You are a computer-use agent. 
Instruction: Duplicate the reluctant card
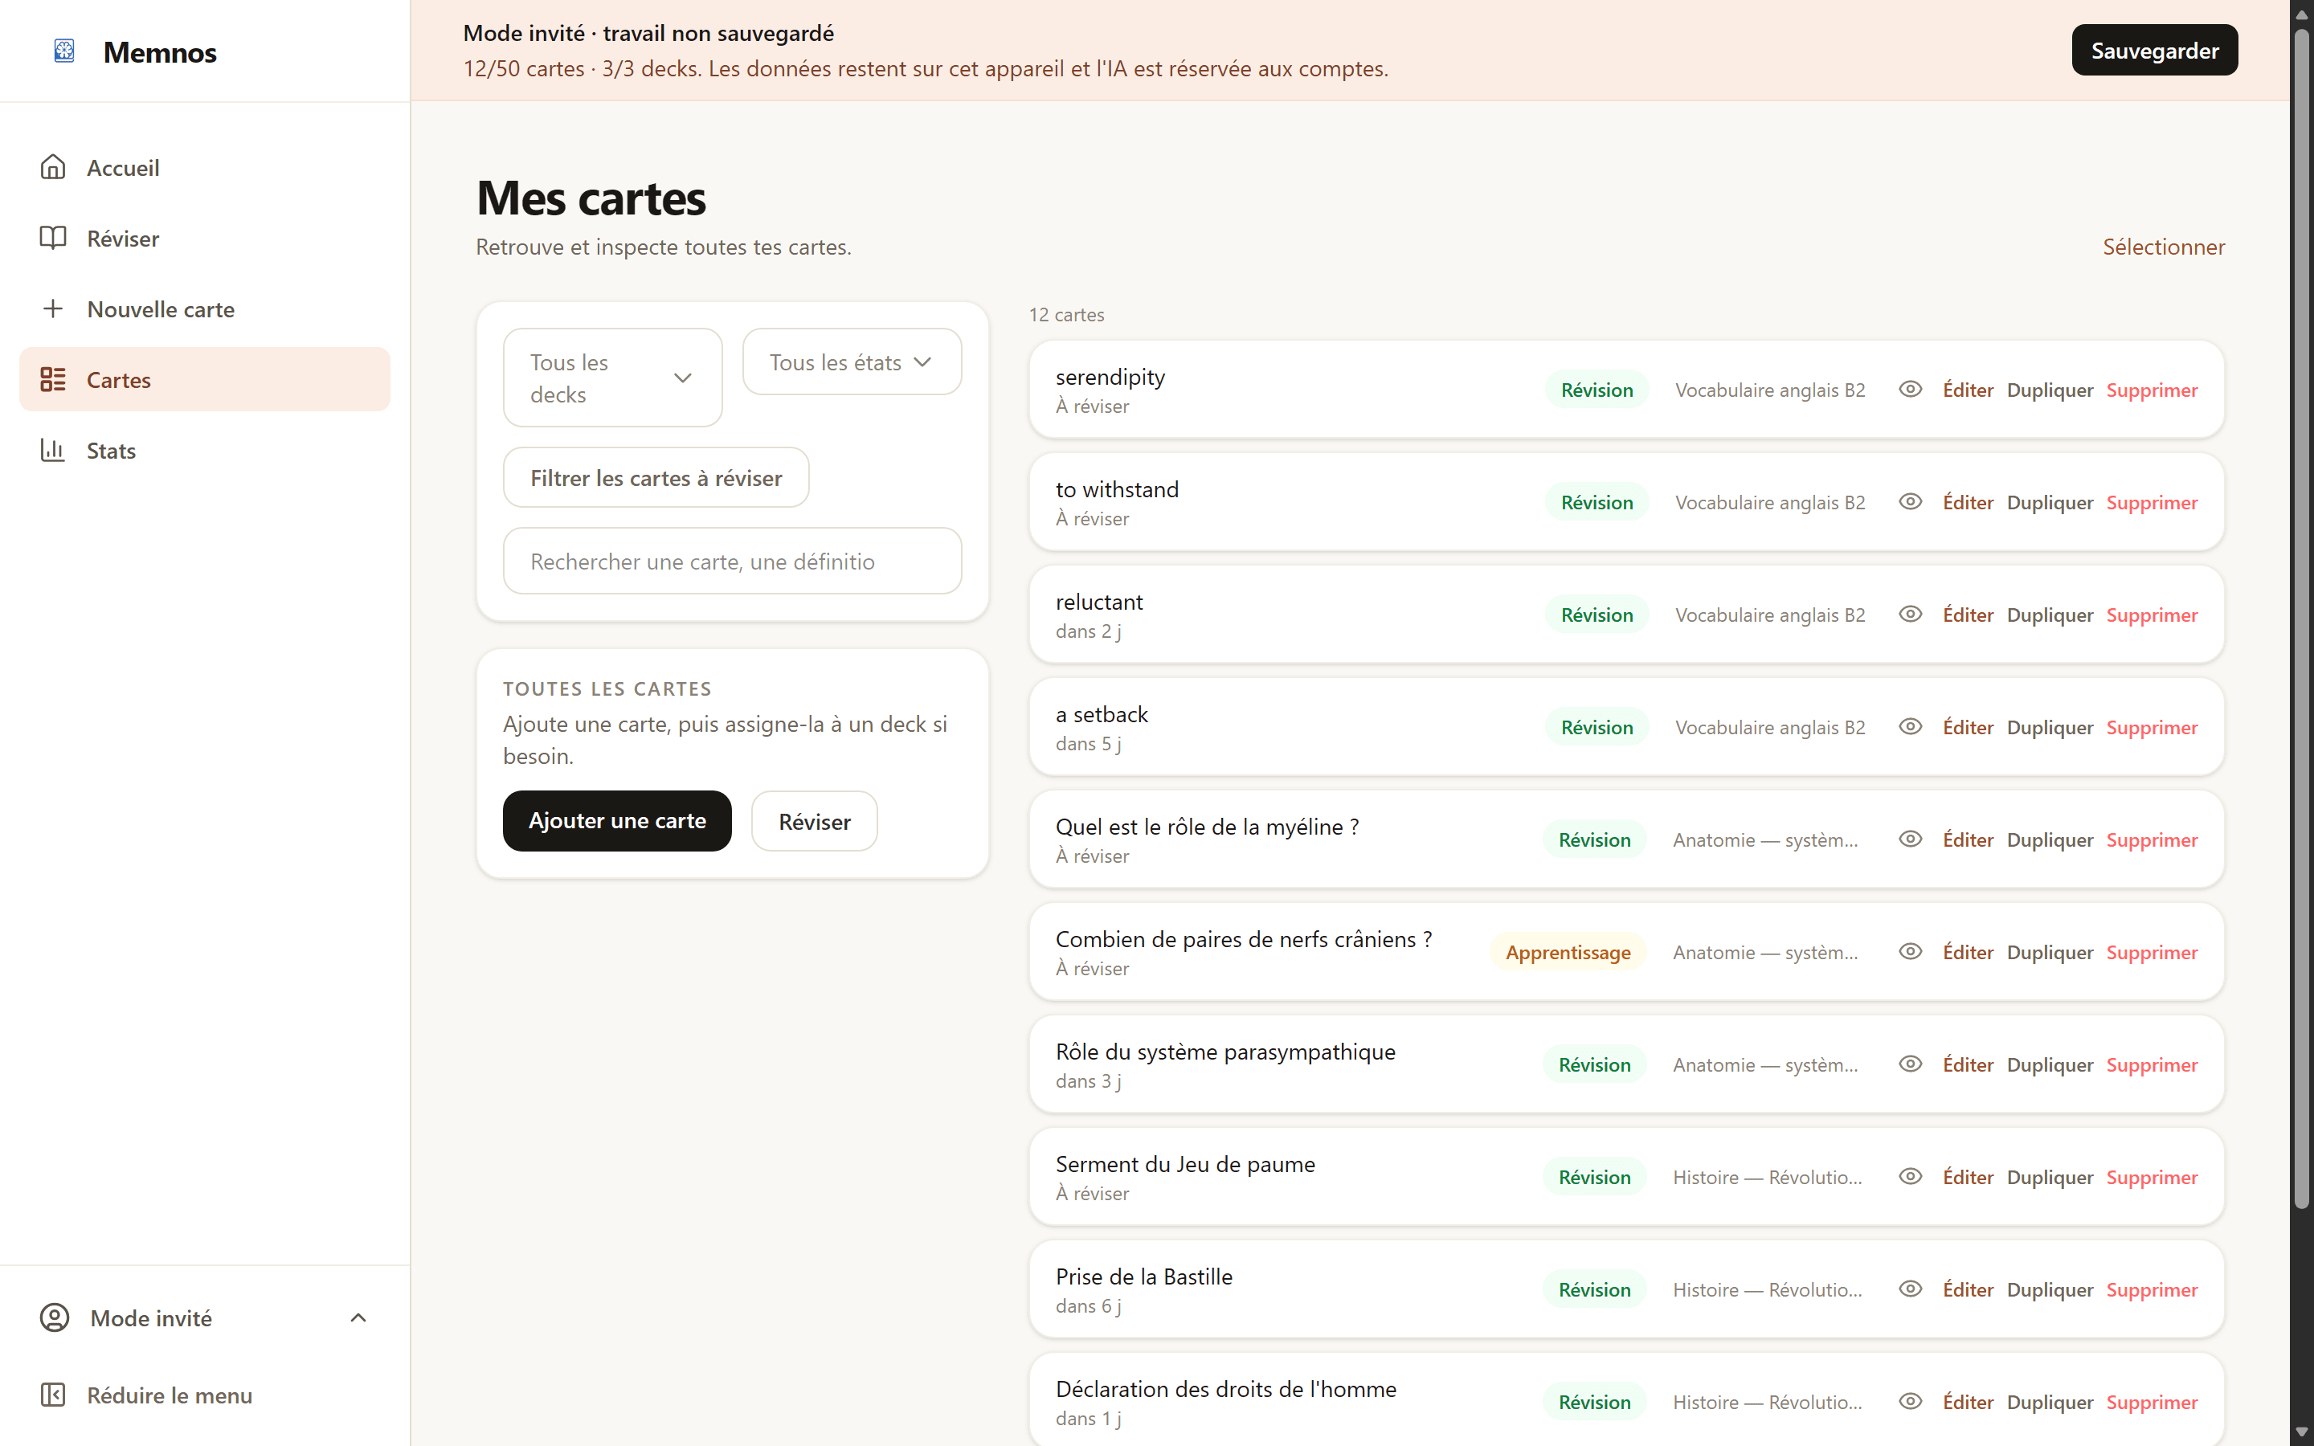pos(2049,615)
